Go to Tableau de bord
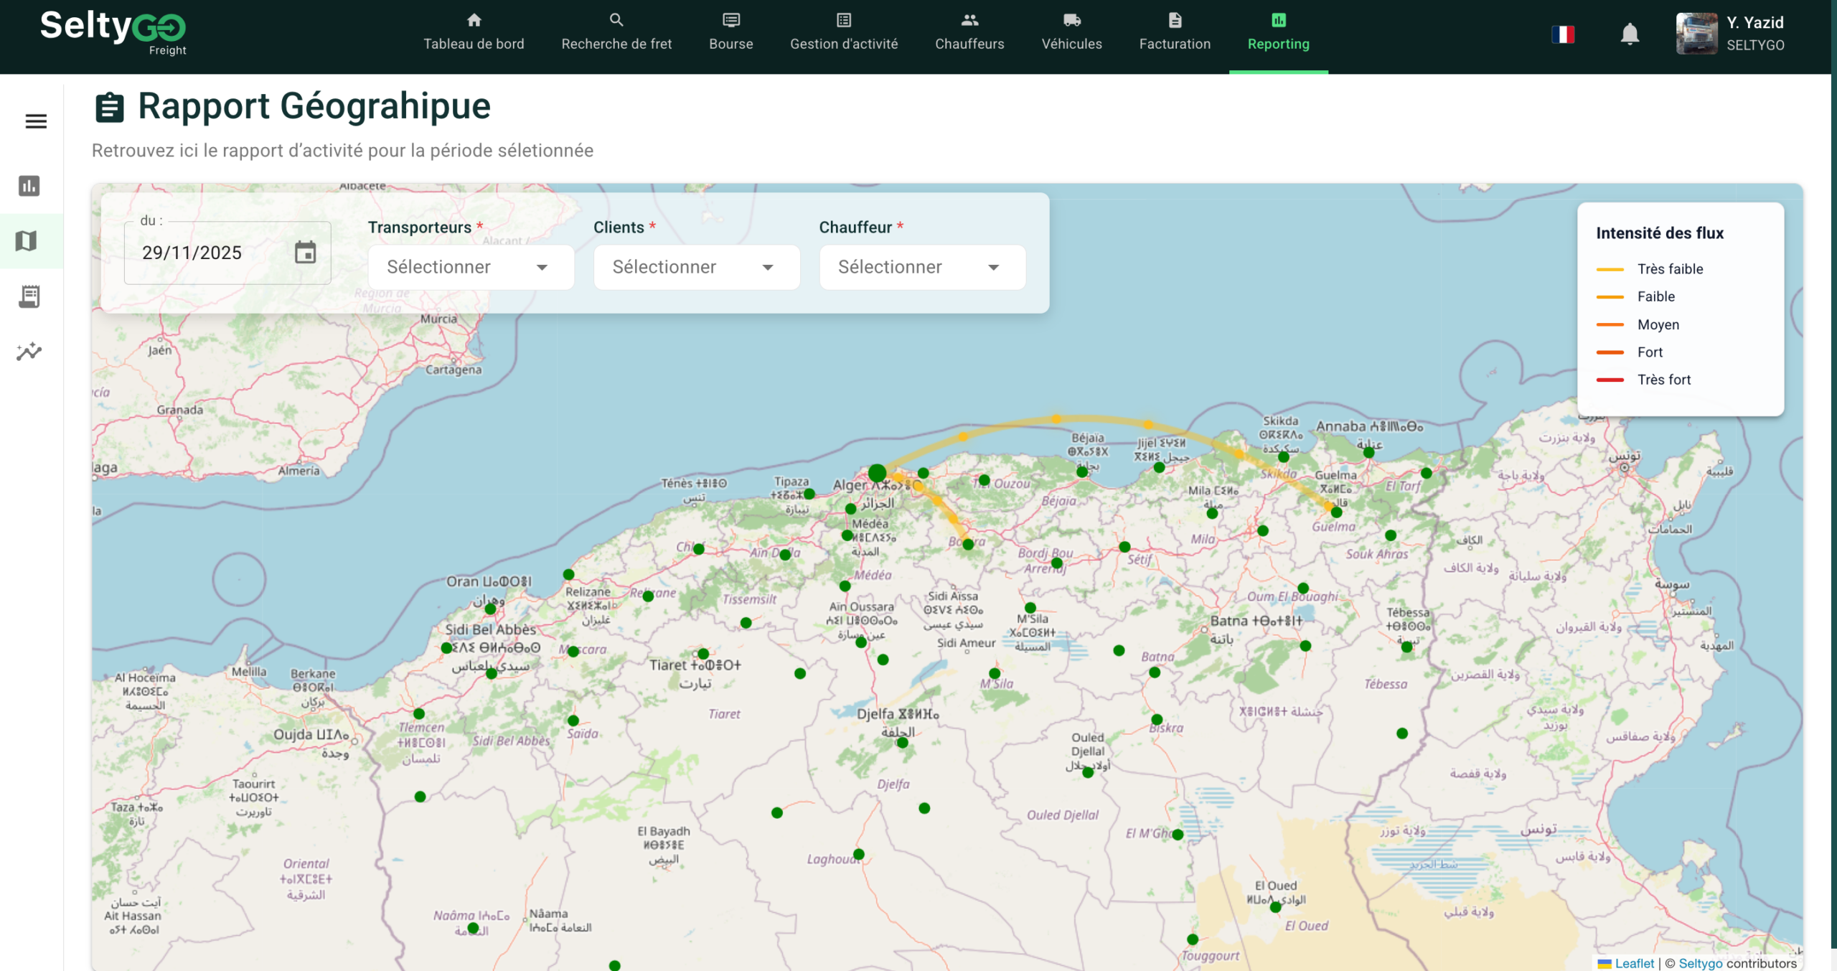 [474, 33]
